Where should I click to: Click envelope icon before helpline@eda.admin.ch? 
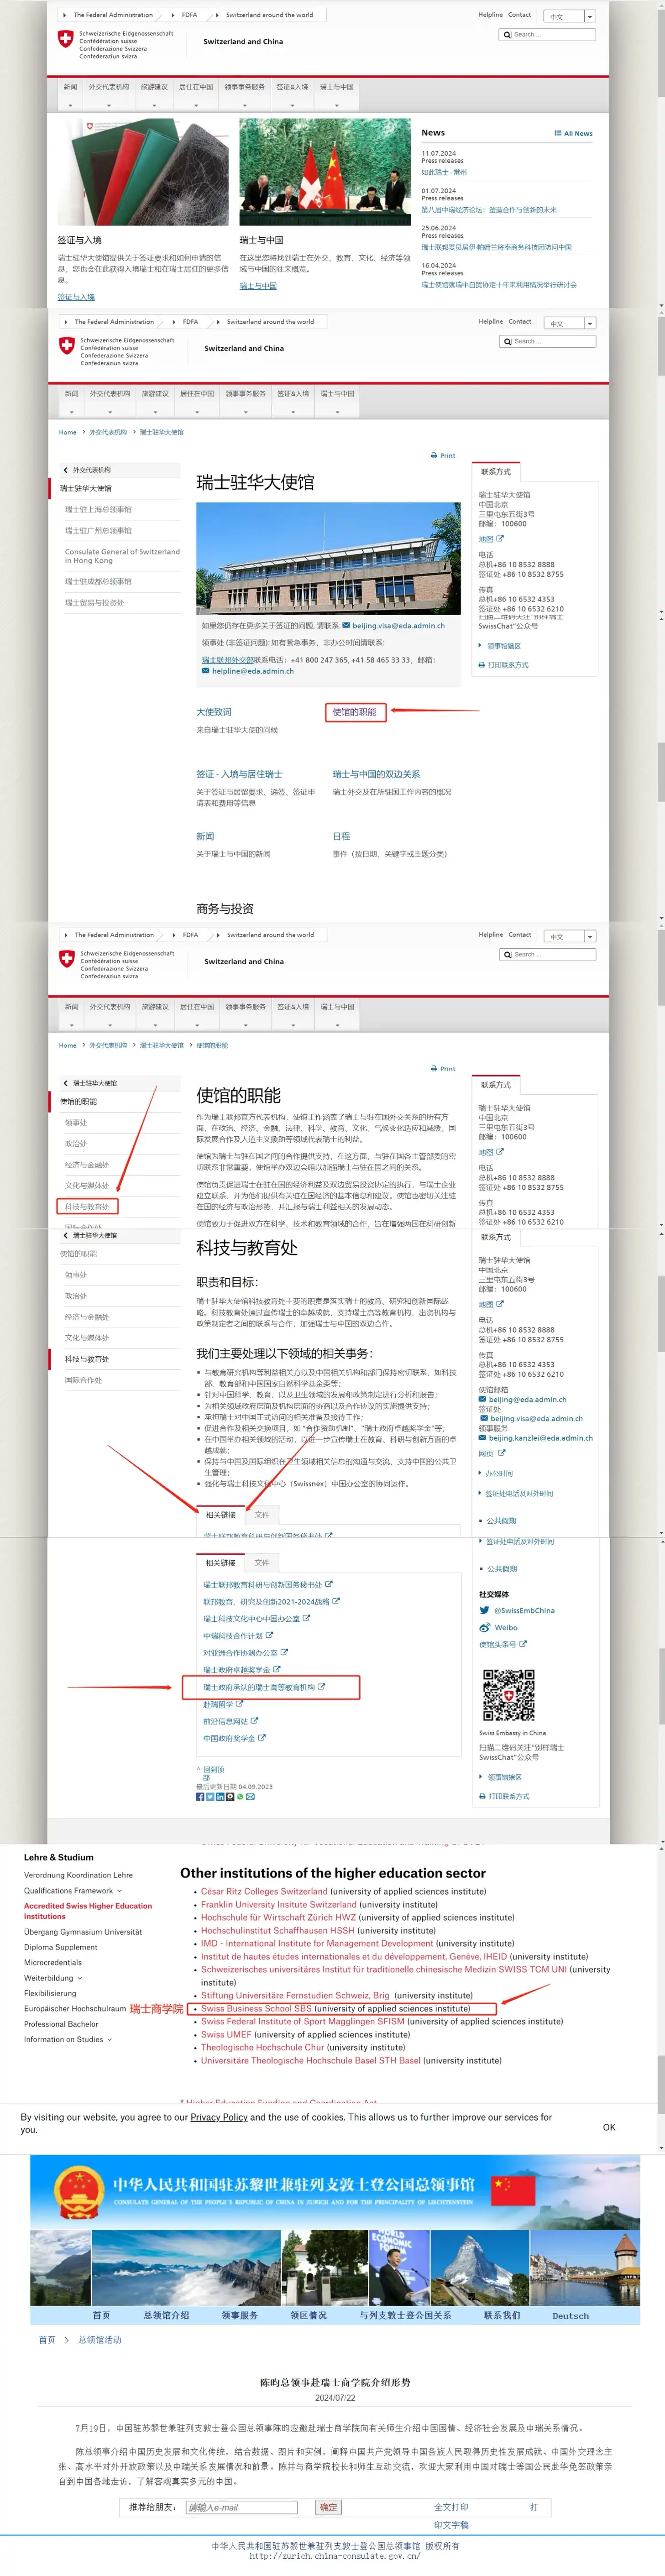pyautogui.click(x=205, y=671)
